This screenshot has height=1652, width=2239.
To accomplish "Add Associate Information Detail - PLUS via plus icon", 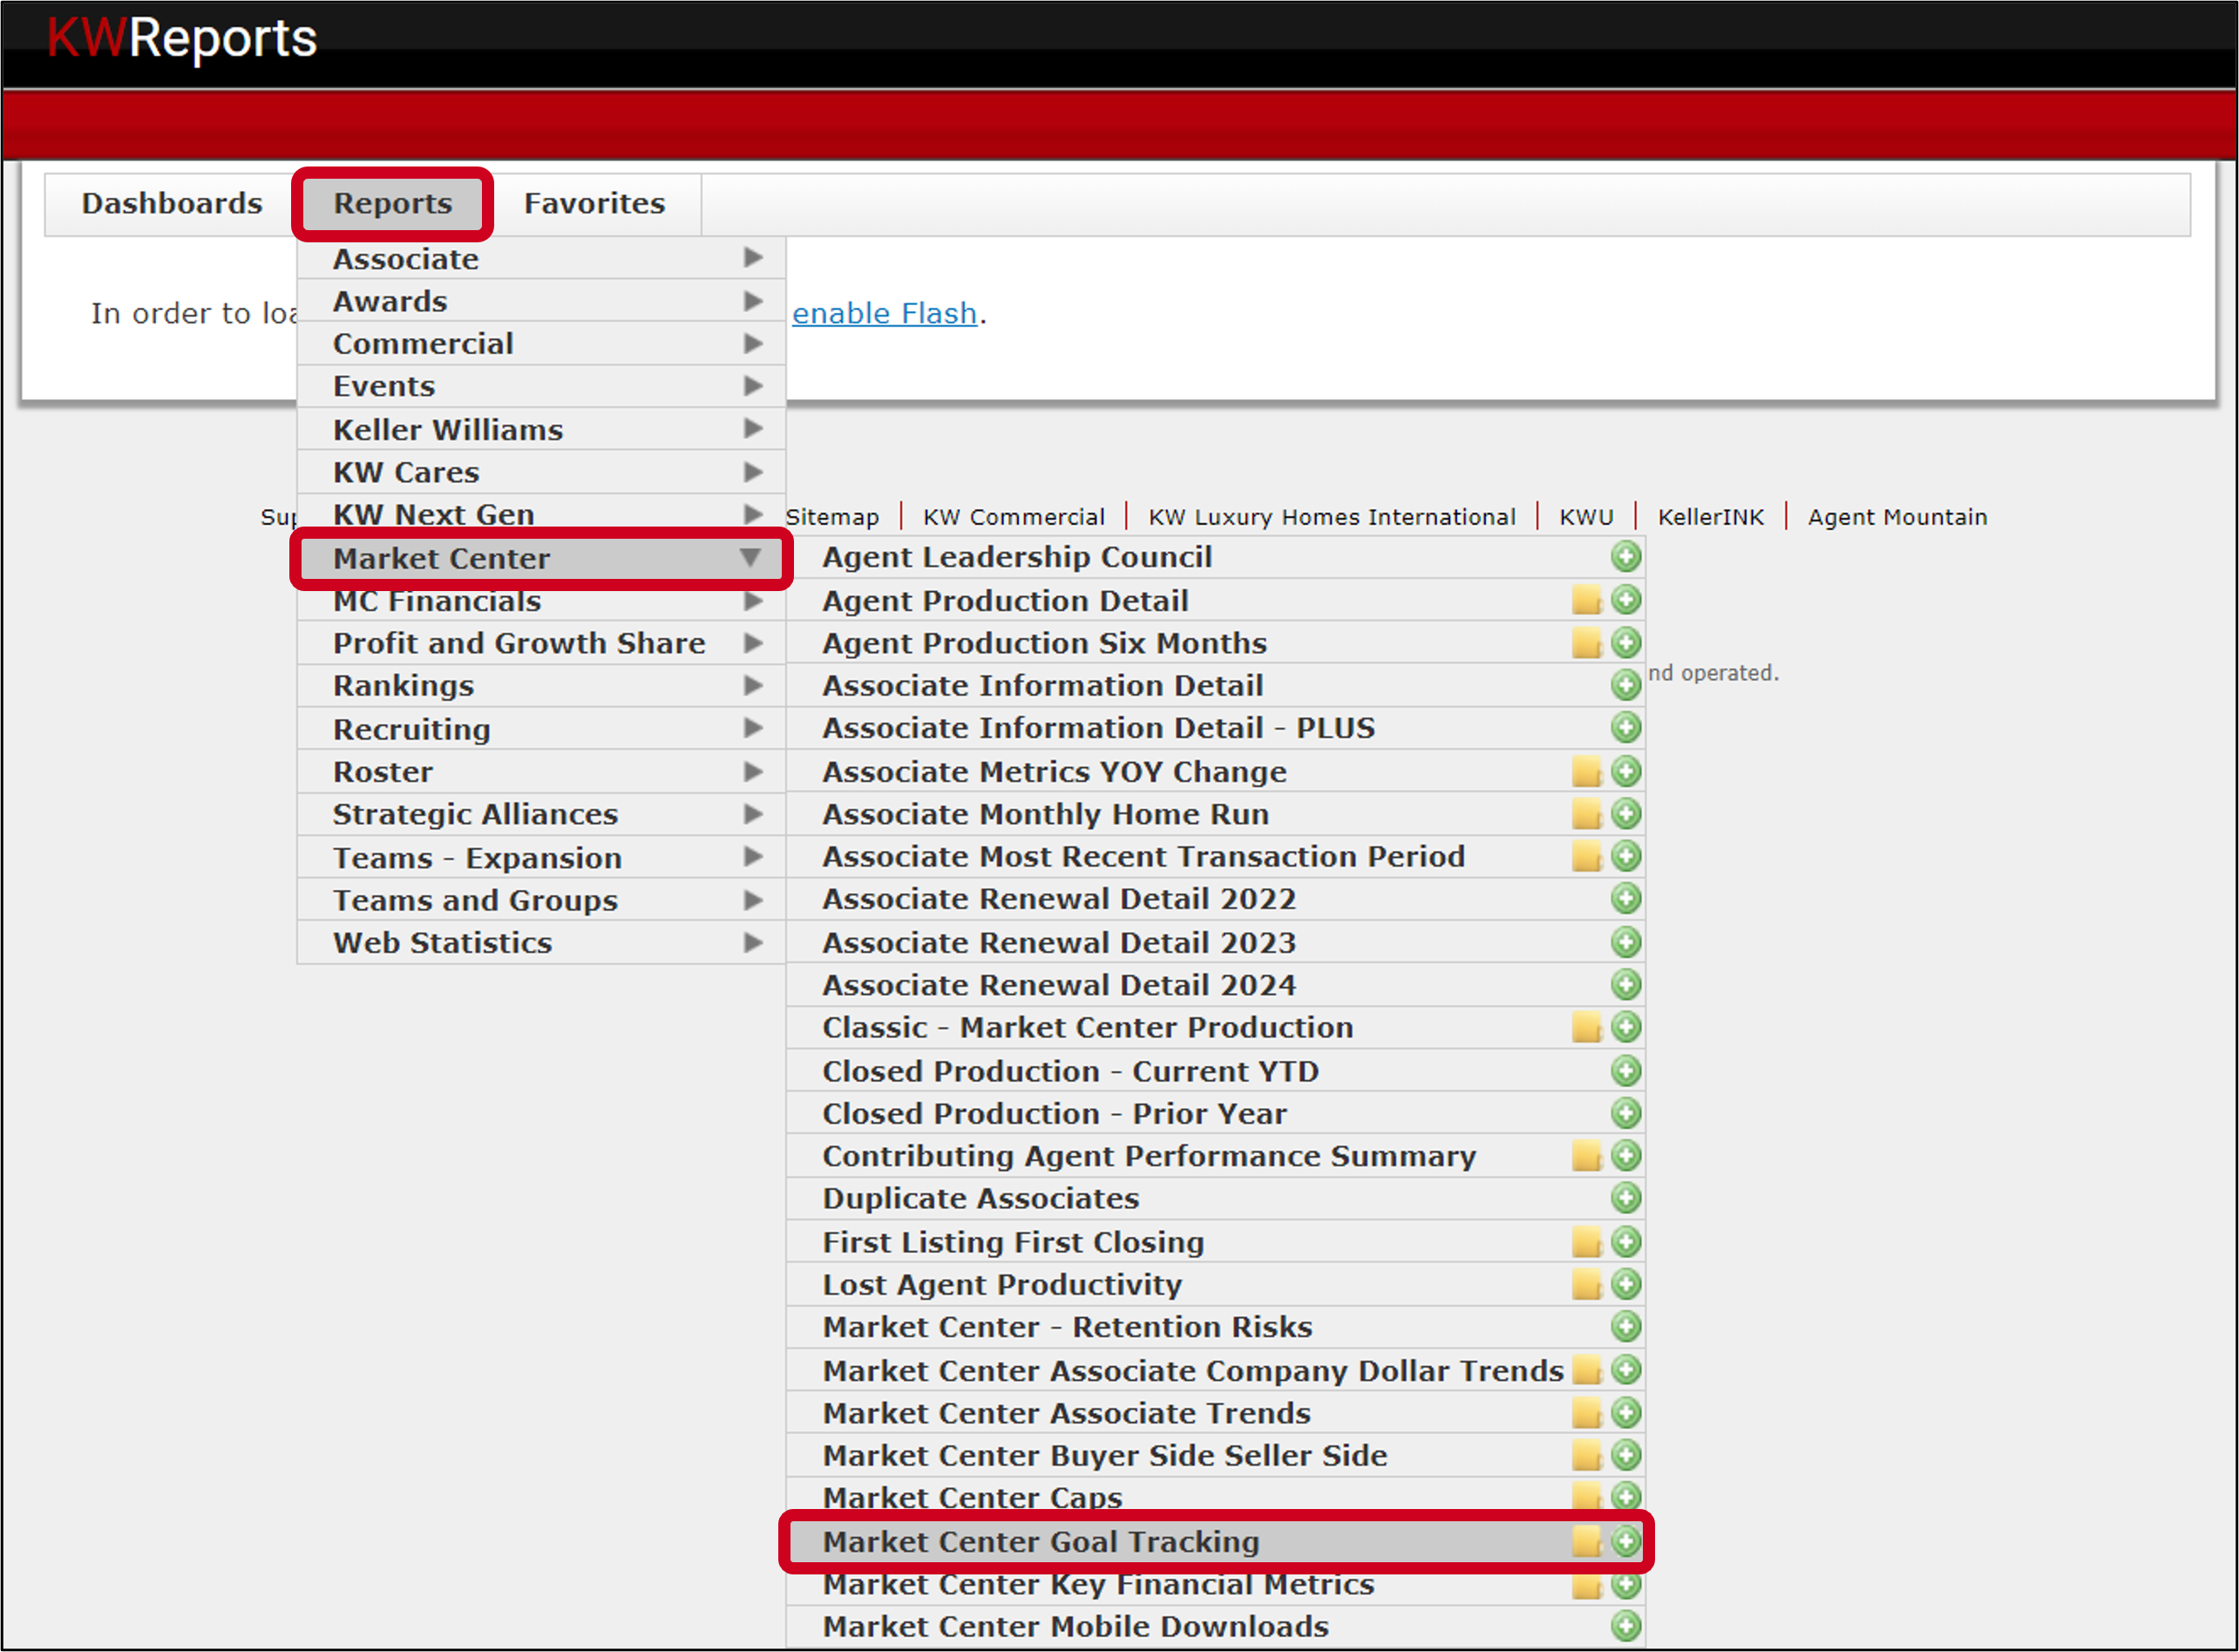I will click(1625, 728).
